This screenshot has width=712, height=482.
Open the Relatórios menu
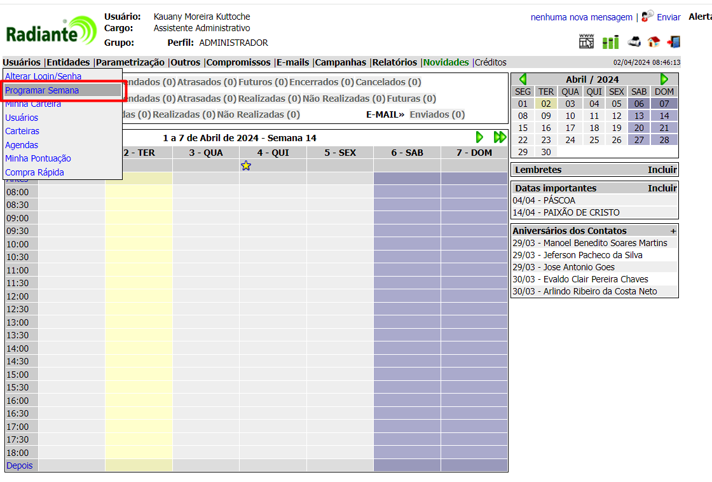[395, 62]
